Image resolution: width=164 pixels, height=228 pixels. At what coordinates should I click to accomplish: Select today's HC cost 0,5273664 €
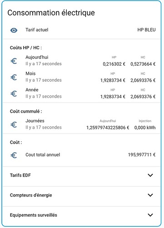[143, 64]
